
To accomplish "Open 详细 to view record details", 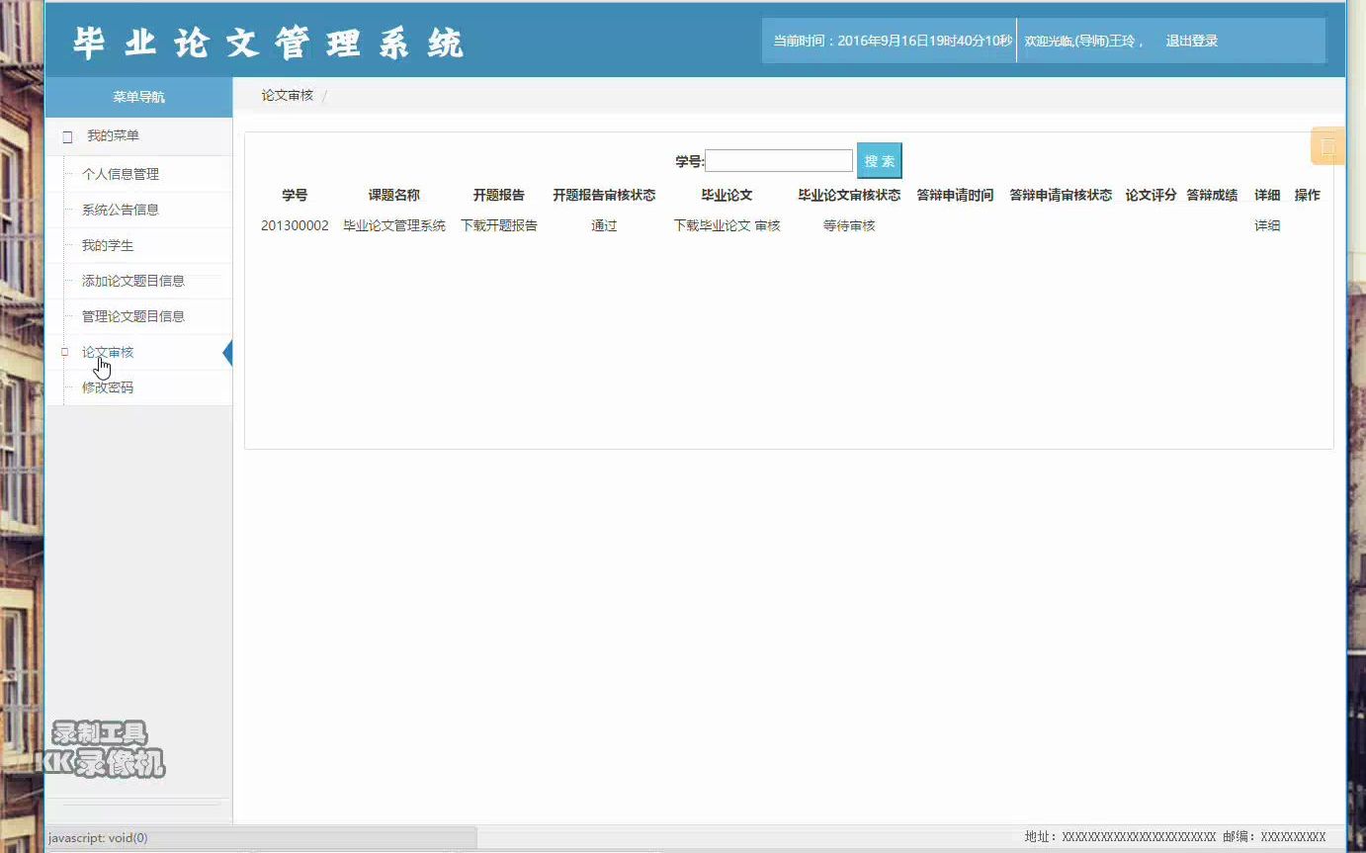I will [x=1266, y=224].
